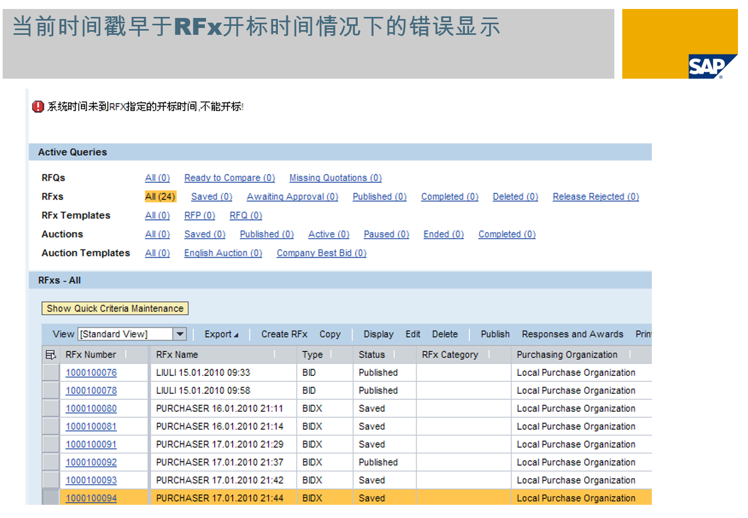Select row of RFx 1000100078
This screenshot has width=748, height=518.
pyautogui.click(x=51, y=391)
